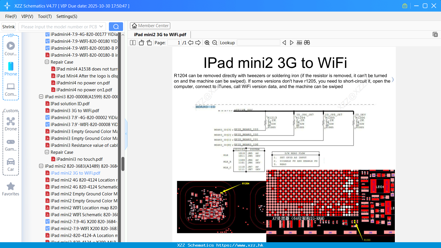Zoom in on the PDF
The width and height of the screenshot is (441, 248).
click(x=207, y=43)
